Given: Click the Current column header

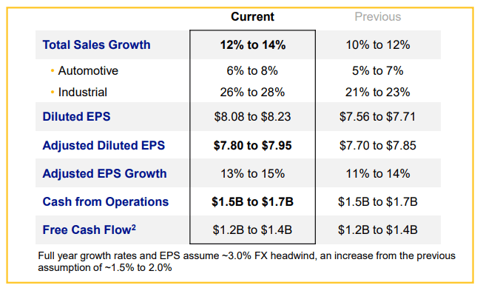Looking at the screenshot, I should (252, 16).
